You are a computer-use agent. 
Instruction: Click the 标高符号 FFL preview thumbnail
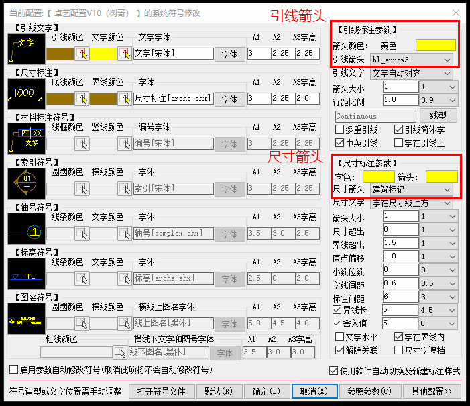click(26, 274)
